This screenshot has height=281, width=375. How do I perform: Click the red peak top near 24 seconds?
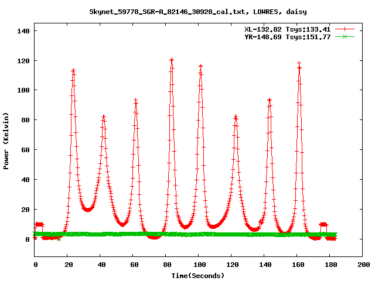pyautogui.click(x=73, y=70)
